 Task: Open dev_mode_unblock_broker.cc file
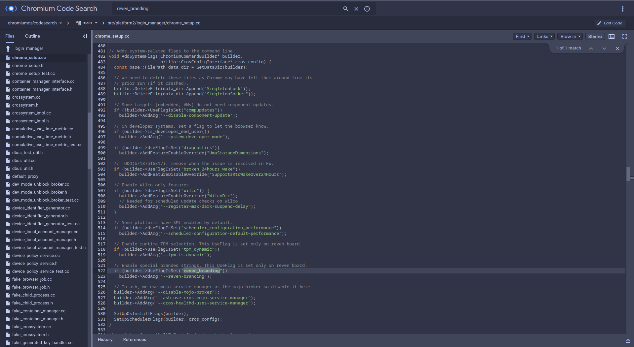pyautogui.click(x=41, y=184)
